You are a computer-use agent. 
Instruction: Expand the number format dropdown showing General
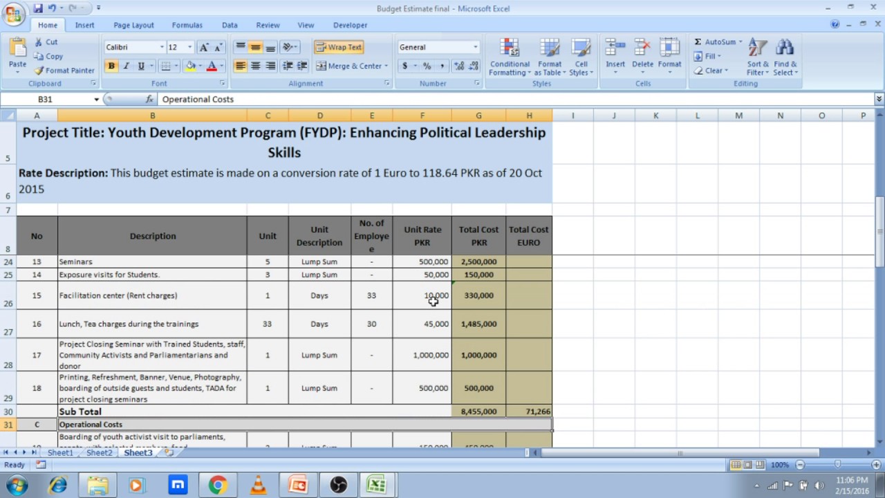point(475,47)
